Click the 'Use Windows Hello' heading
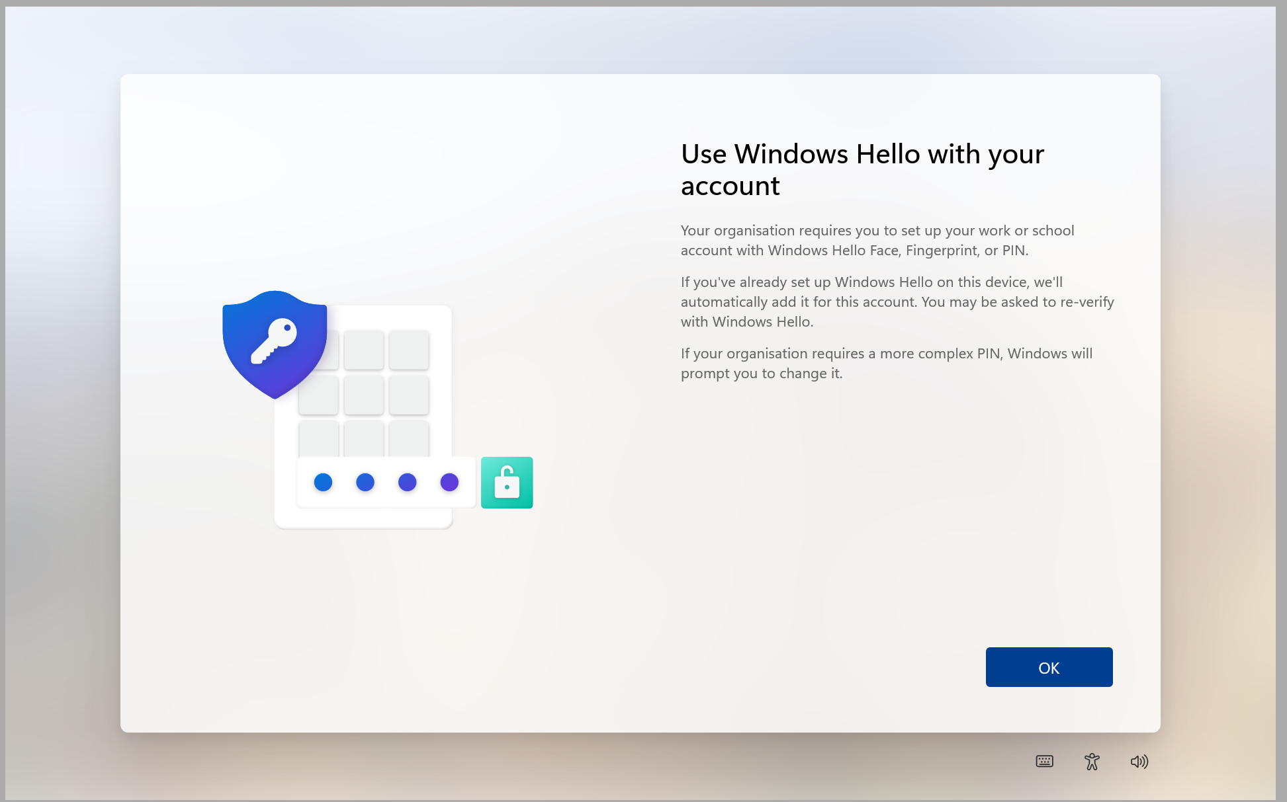Screen dimensions: 1287x802 (862, 170)
